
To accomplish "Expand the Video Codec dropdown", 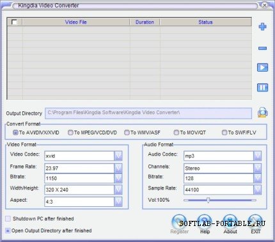I will pos(118,156).
